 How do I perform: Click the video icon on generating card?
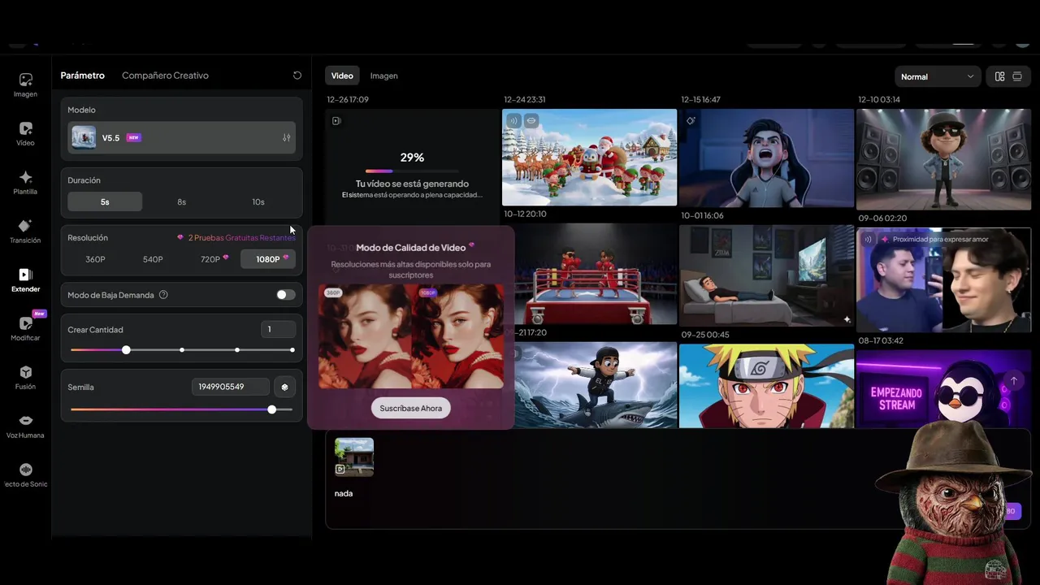pyautogui.click(x=336, y=121)
